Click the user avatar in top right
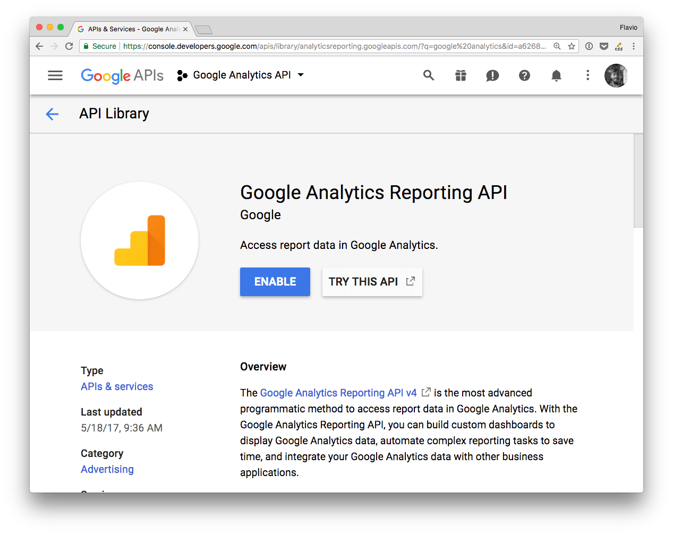This screenshot has width=673, height=535. click(616, 75)
